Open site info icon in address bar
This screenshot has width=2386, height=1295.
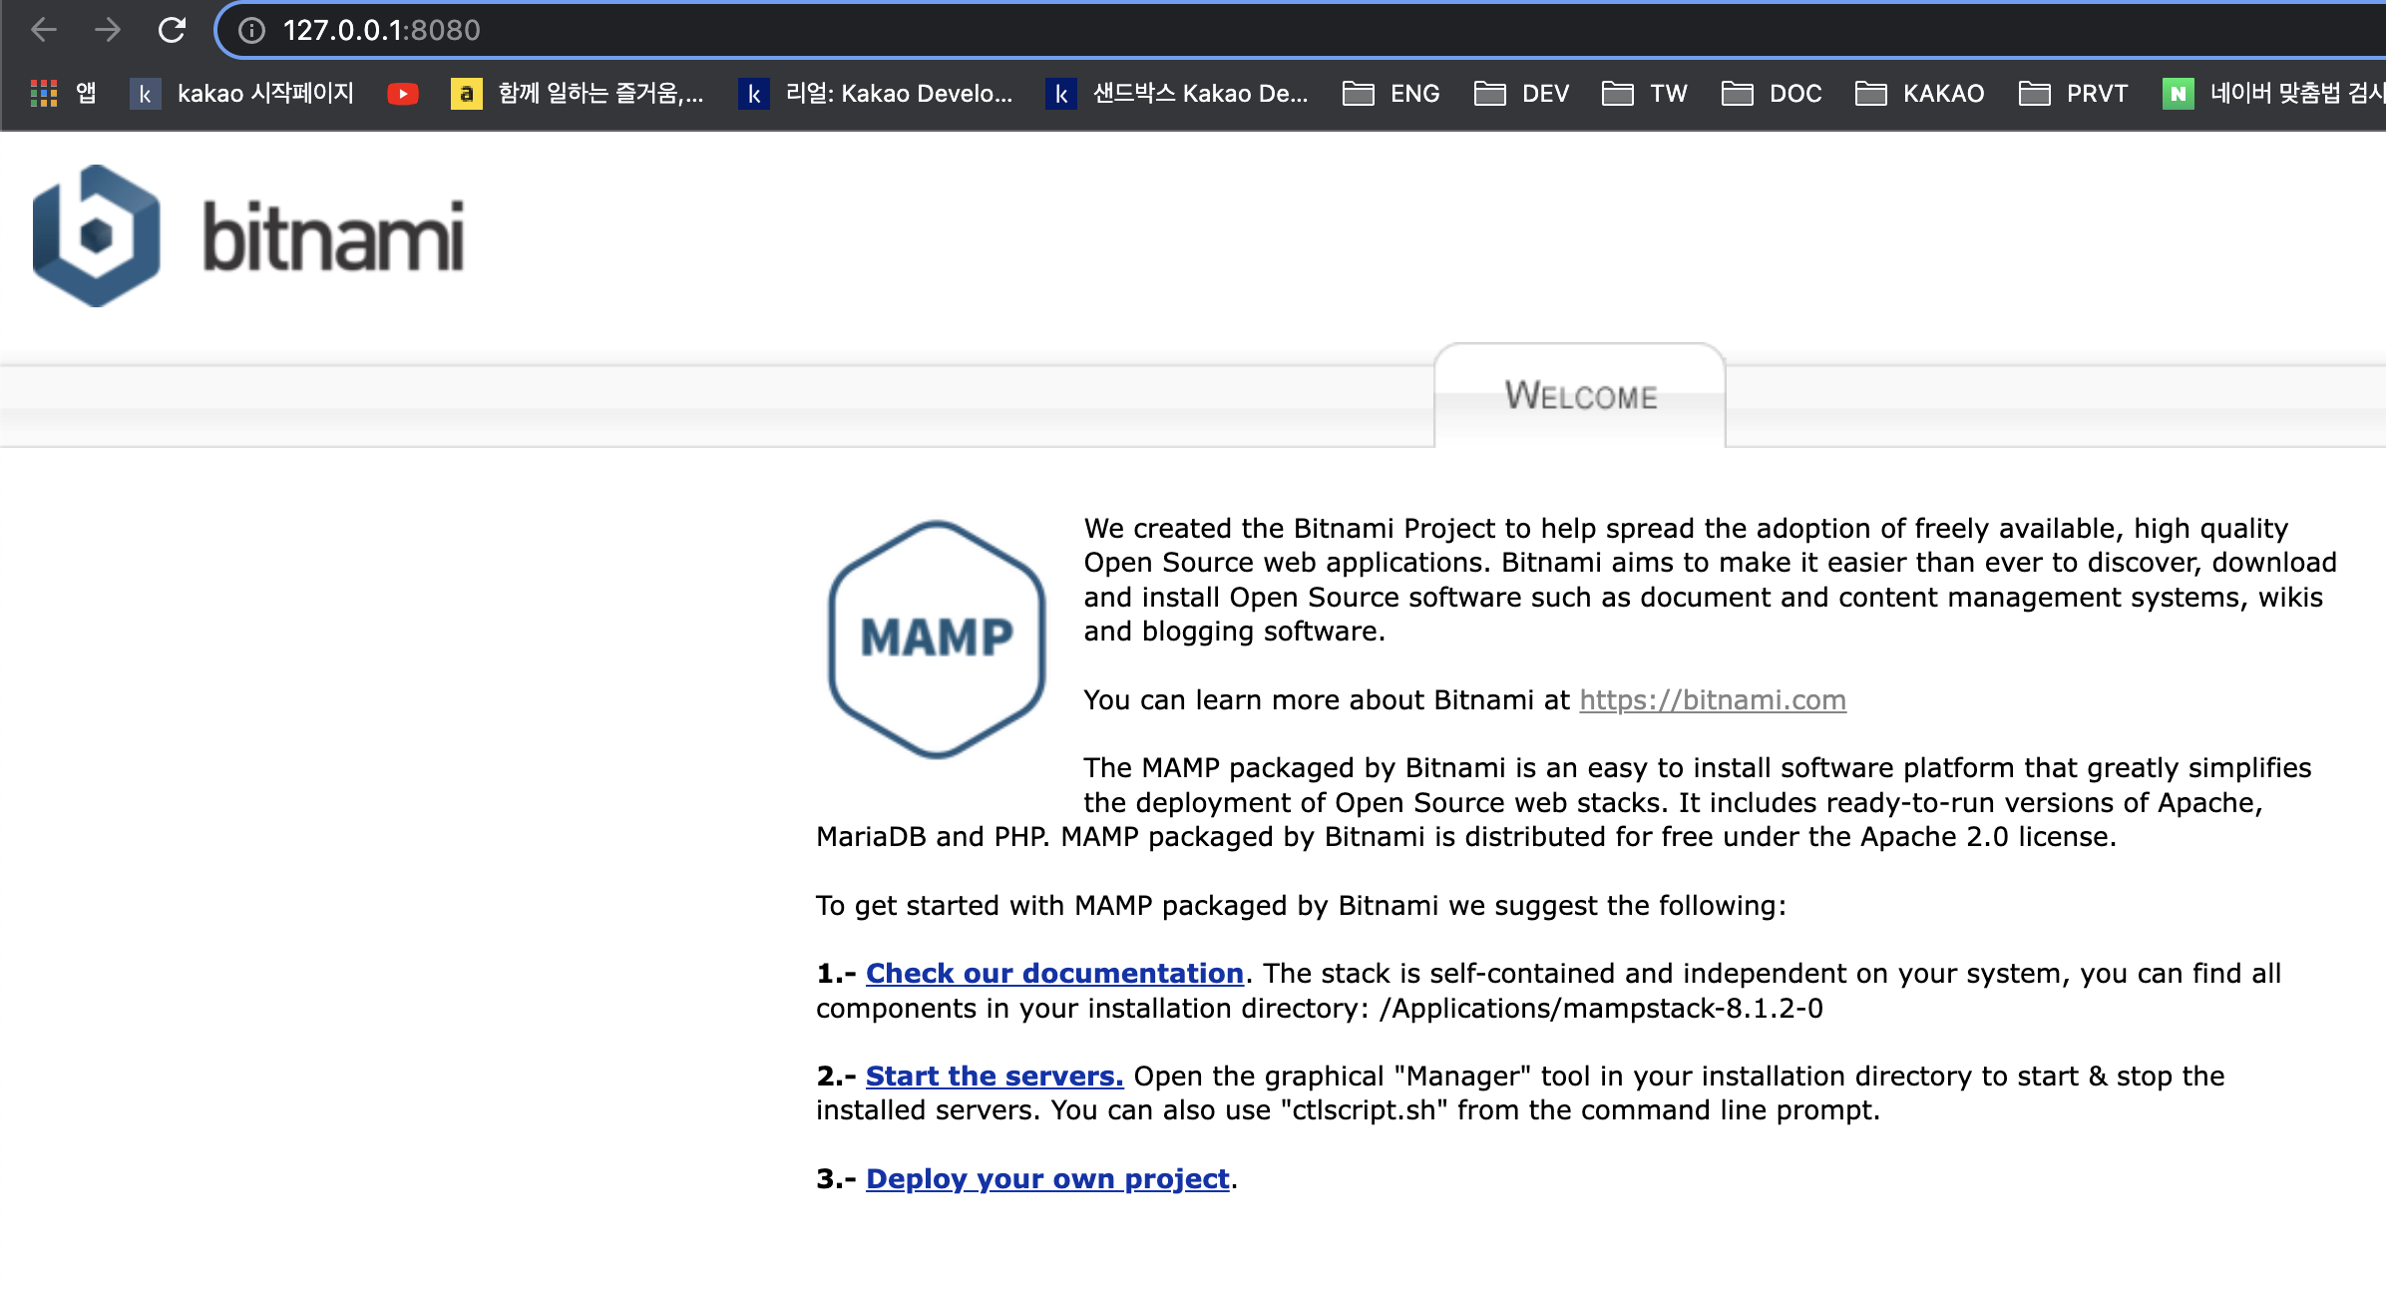click(x=251, y=31)
